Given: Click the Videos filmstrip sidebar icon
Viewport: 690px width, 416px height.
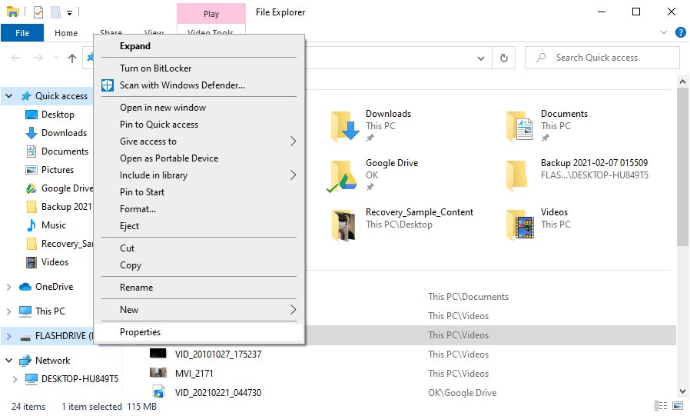Looking at the screenshot, I should (x=32, y=262).
